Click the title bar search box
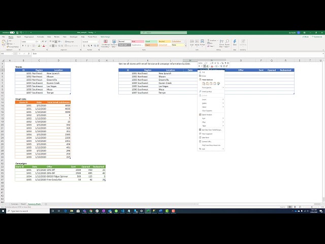Image resolution: width=325 pixels, height=244 pixels. coord(164,33)
